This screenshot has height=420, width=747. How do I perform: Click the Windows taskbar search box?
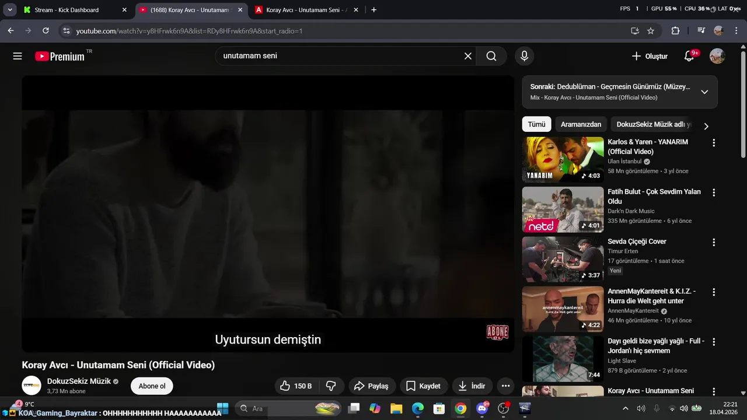pos(288,408)
